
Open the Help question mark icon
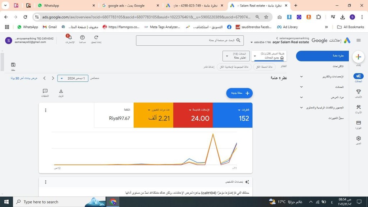pyautogui.click(x=82, y=37)
